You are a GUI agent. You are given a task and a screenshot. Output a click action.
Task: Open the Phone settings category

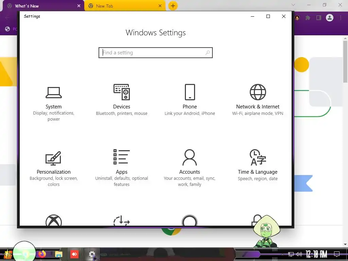[x=190, y=100]
